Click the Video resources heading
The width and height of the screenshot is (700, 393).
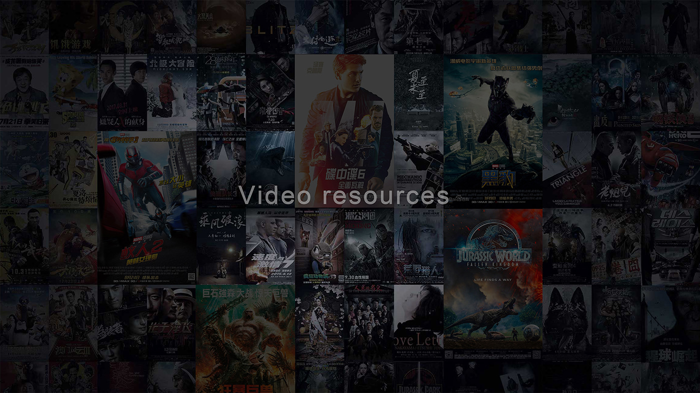[x=344, y=195]
